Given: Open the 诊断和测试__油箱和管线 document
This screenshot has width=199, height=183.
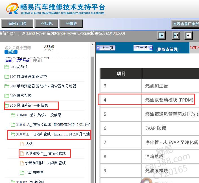Looking at the screenshot, I should [x=45, y=163].
